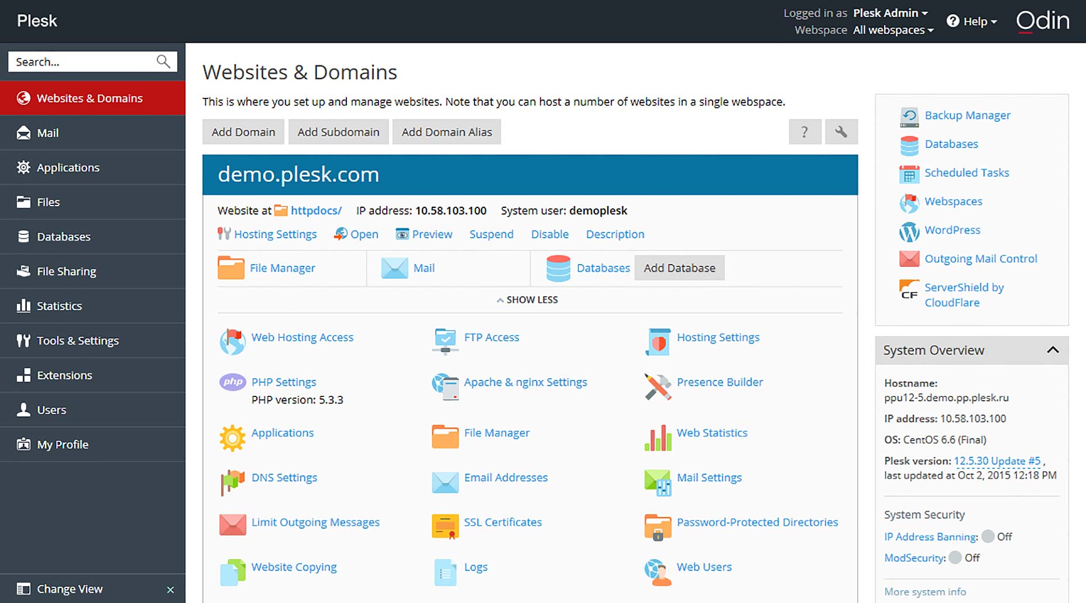Open Extensions from the sidebar menu
This screenshot has height=603, width=1086.
click(92, 375)
